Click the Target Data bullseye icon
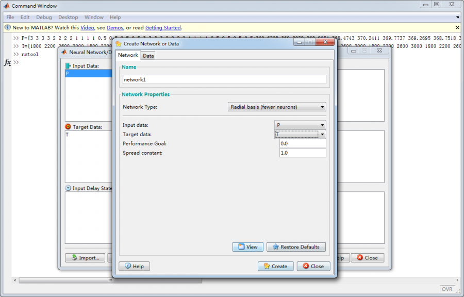 point(68,127)
